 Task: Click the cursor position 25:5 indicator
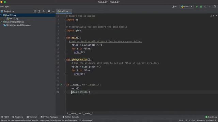181,121
